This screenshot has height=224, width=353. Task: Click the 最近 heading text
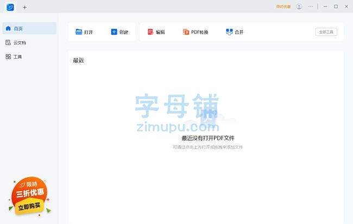point(79,60)
